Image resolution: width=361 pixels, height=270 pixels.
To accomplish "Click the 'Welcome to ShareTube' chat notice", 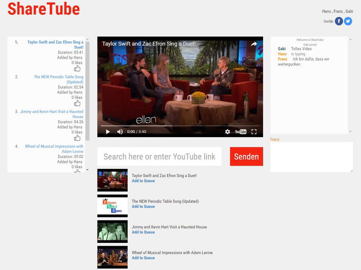I will tap(310, 40).
